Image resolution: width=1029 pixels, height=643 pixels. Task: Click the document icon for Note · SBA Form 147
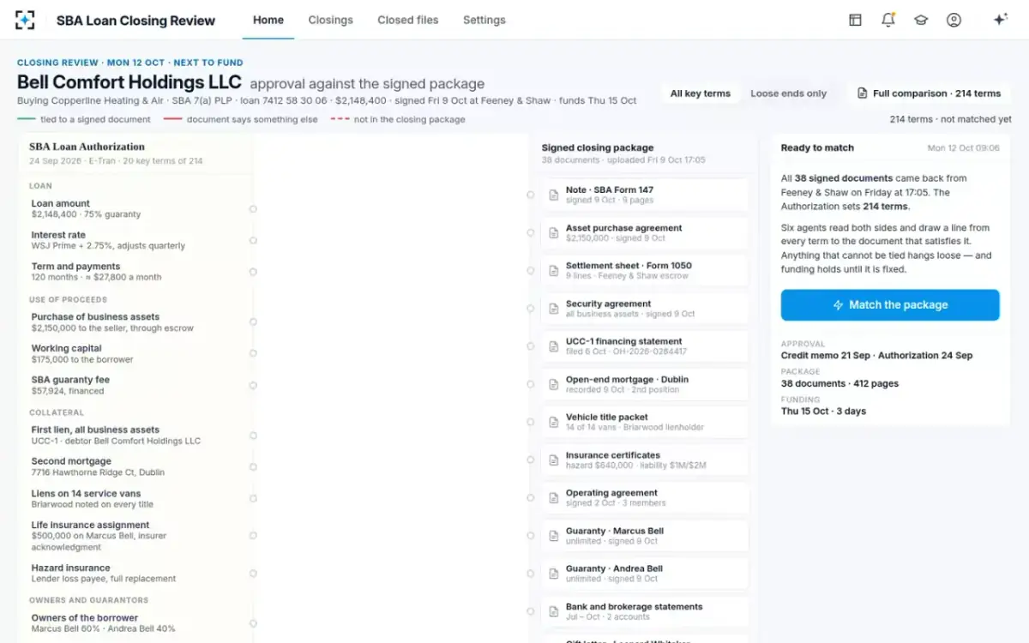(x=554, y=195)
